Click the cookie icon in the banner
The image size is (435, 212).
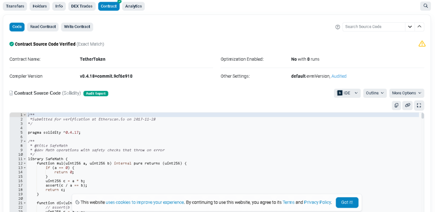[x=77, y=202]
